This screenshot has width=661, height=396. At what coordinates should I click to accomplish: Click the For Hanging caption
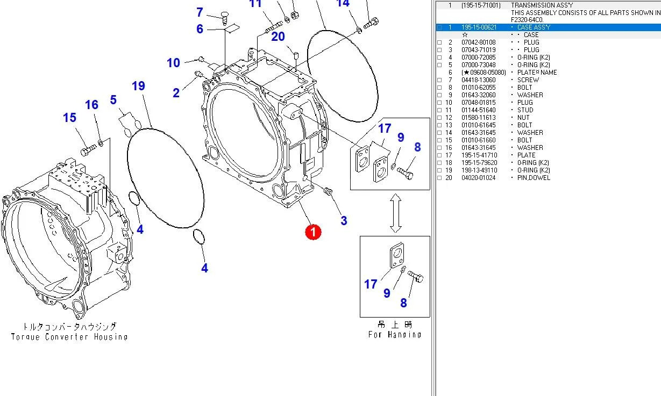click(x=395, y=334)
